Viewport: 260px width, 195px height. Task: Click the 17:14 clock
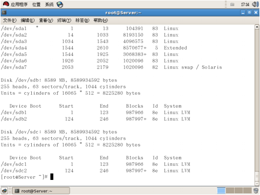point(245,4)
